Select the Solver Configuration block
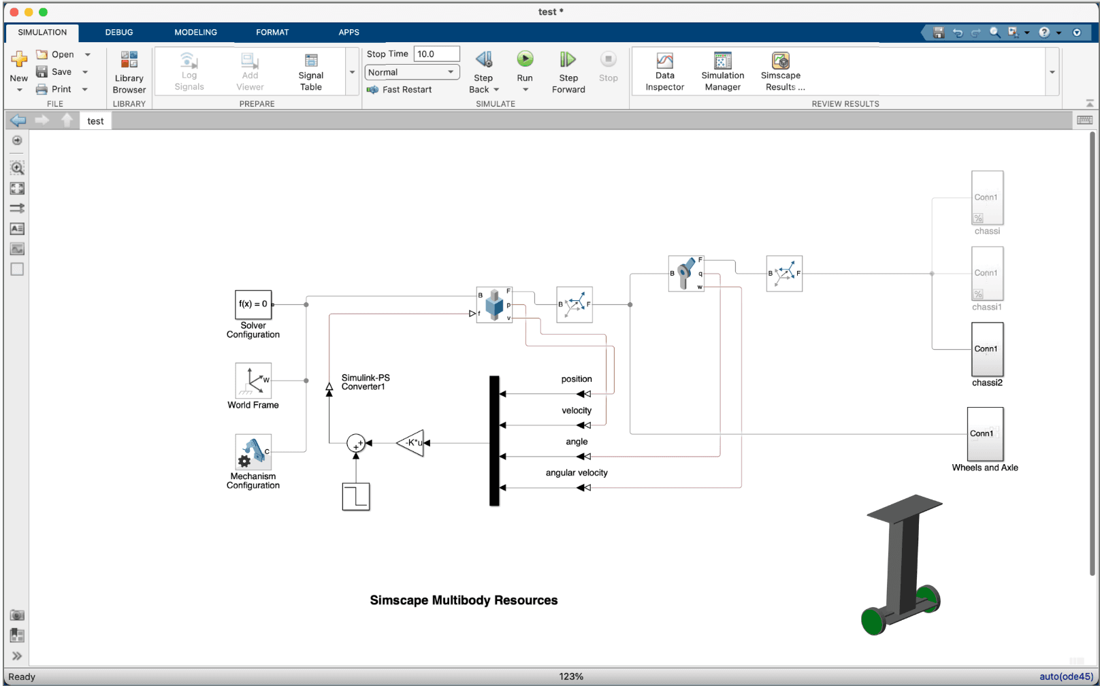Viewport: 1100px width, 686px height. [253, 304]
